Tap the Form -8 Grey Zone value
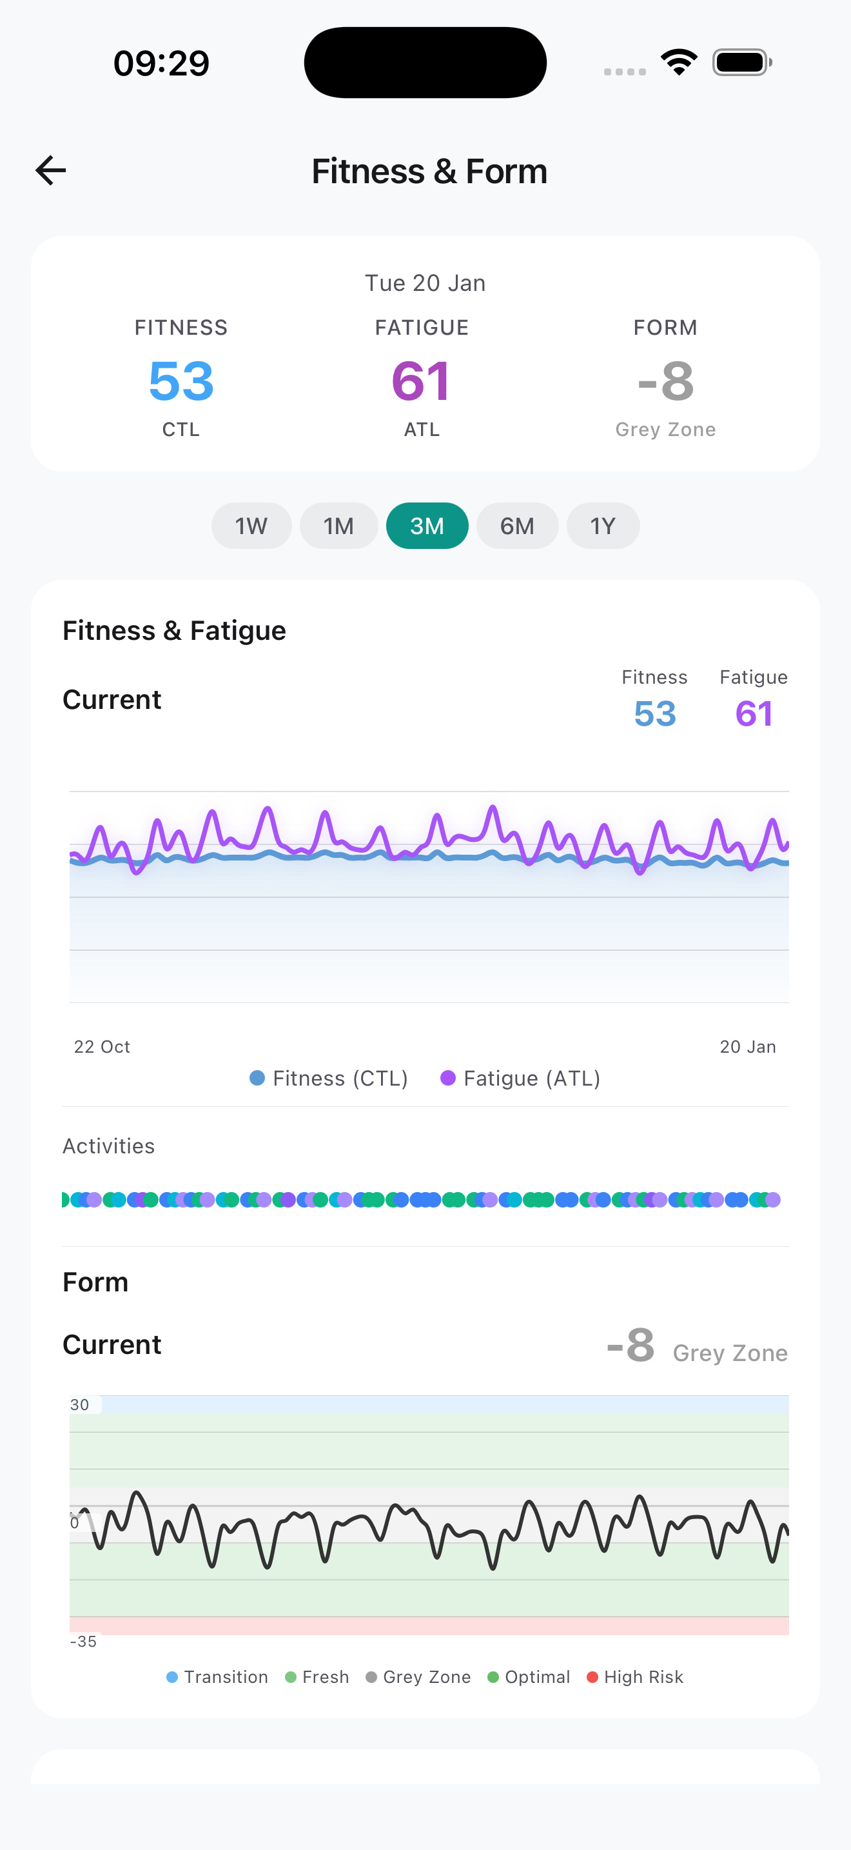This screenshot has width=851, height=1850. coord(665,381)
